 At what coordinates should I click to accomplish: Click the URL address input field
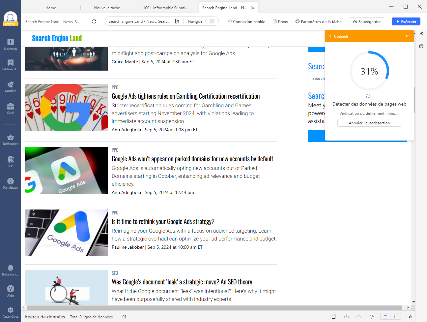(140, 21)
